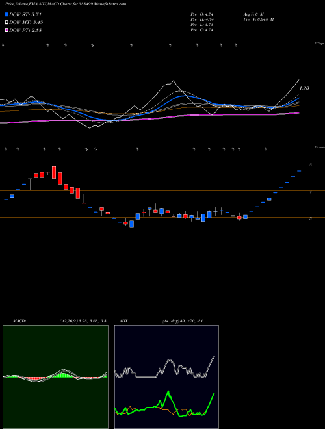The width and height of the screenshot is (325, 429).
Task: Click the 1.20 value label beside moving averages
Action: [x=304, y=88]
